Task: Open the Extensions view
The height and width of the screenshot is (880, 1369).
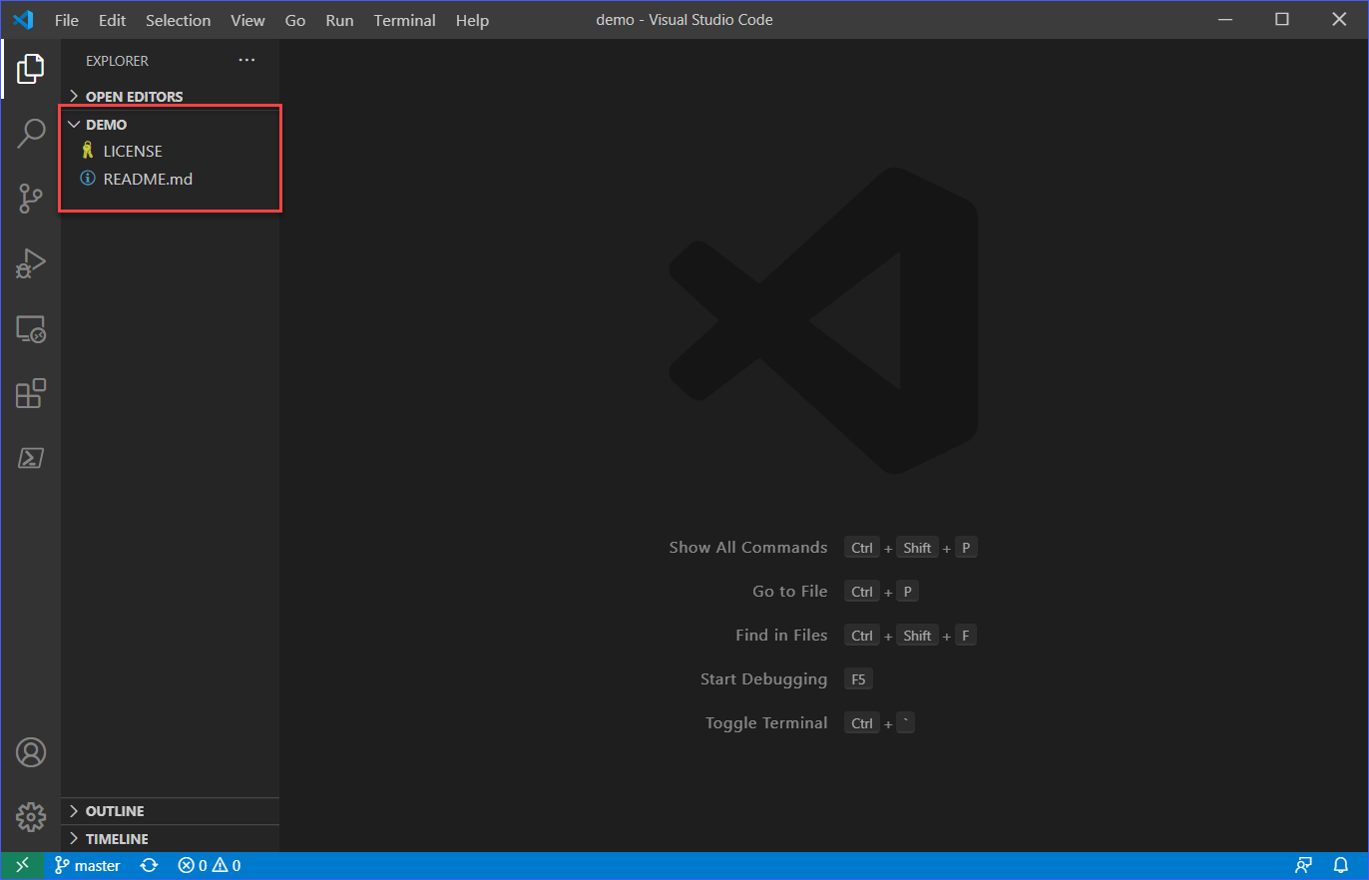Action: (x=31, y=393)
